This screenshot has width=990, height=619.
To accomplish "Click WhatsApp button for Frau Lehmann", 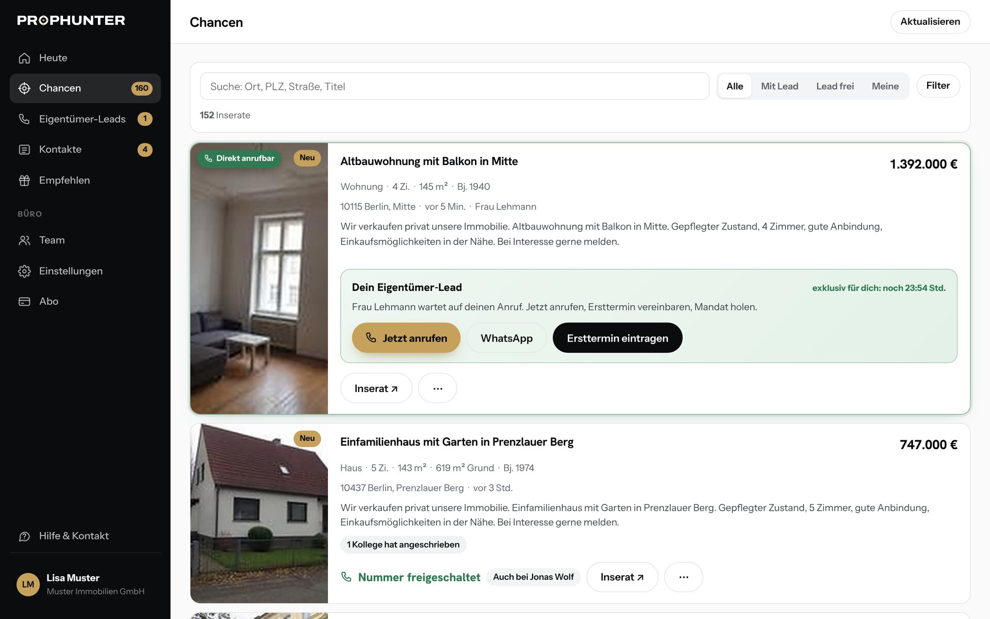I will [506, 338].
